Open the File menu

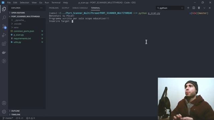9,3
